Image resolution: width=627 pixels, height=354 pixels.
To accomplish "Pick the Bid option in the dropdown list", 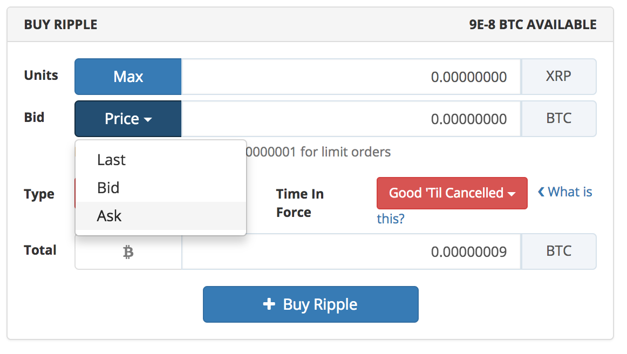I will [108, 188].
